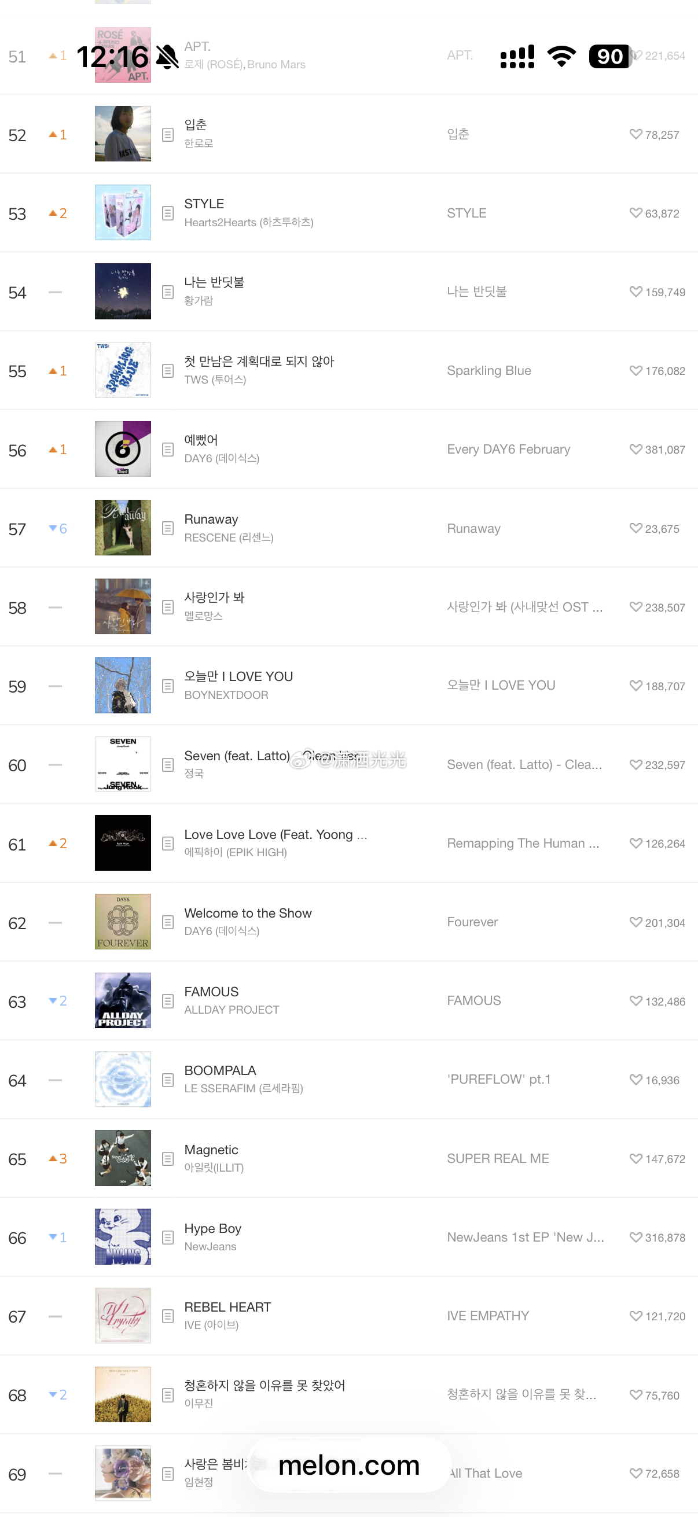This screenshot has width=698, height=1517.
Task: Toggle heart for 오늘만 I LOVE YOU 188,707
Action: tap(635, 686)
